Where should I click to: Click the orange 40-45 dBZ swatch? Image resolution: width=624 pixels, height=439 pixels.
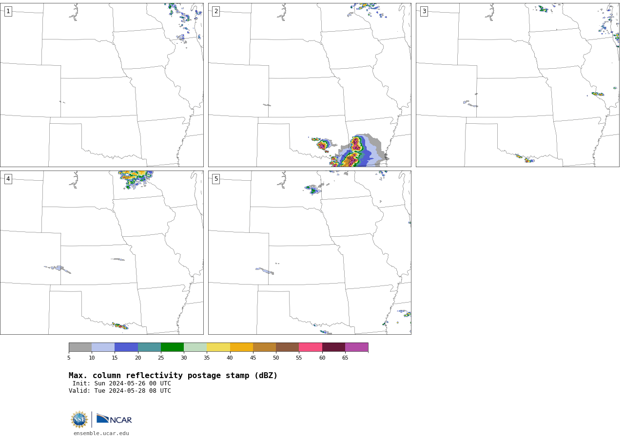pyautogui.click(x=241, y=347)
